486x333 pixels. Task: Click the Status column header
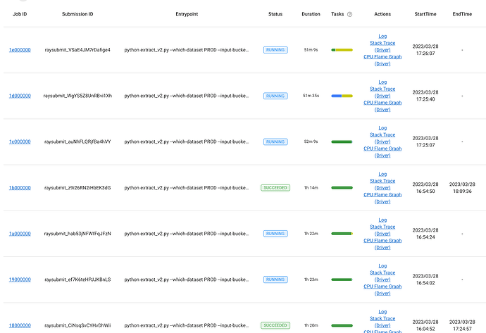pos(275,14)
